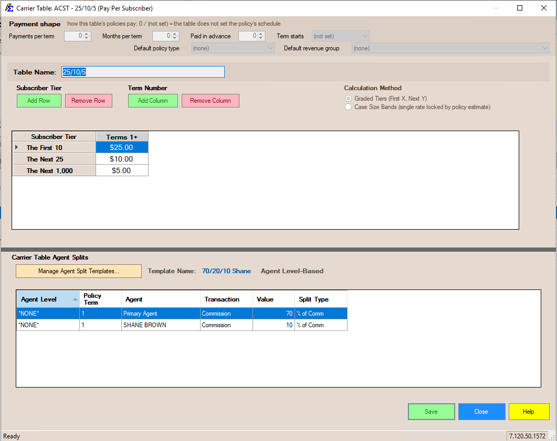
Task: Click the Agent column header
Action: pos(161,299)
